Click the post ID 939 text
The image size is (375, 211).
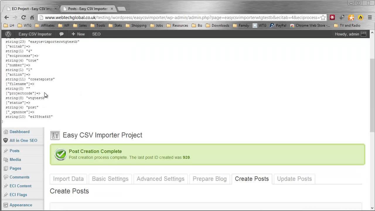click(x=186, y=157)
